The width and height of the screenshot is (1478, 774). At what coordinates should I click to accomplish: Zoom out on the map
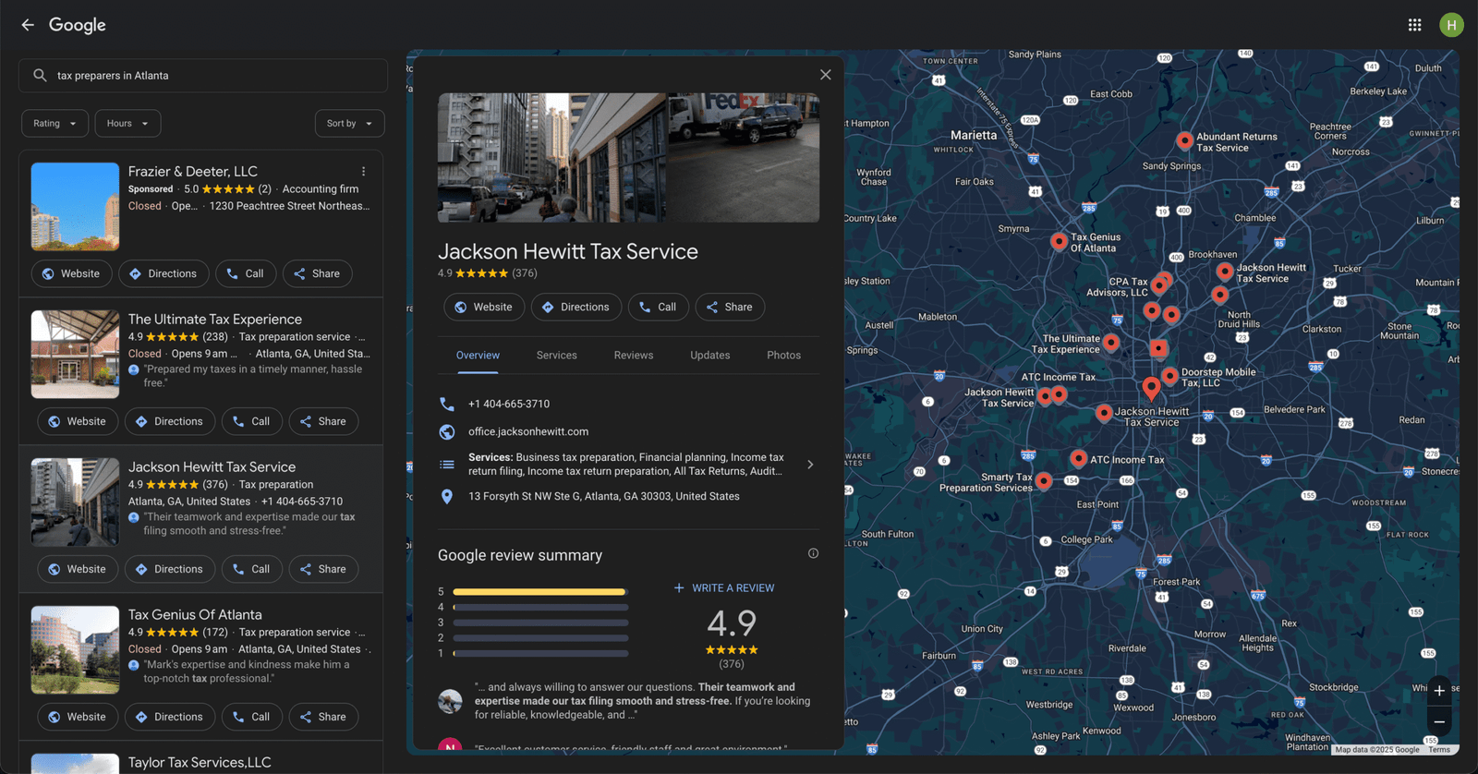[1439, 722]
